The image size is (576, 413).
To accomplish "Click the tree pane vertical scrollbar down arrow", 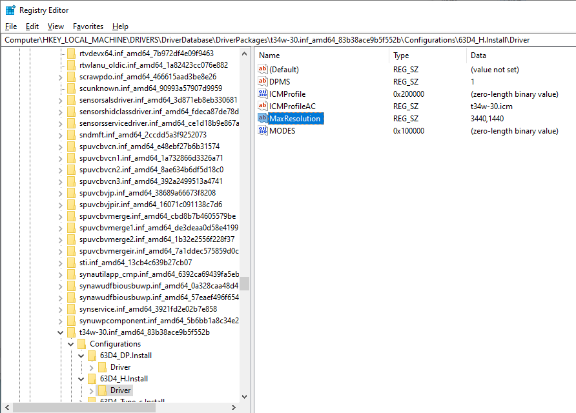I will [x=245, y=397].
